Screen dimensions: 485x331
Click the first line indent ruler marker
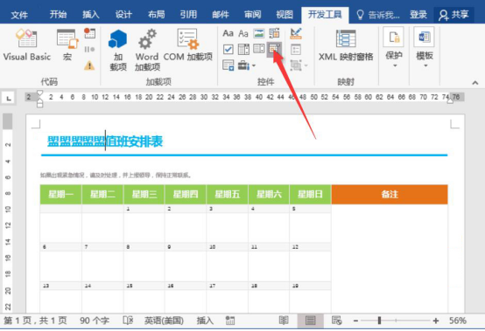39,93
